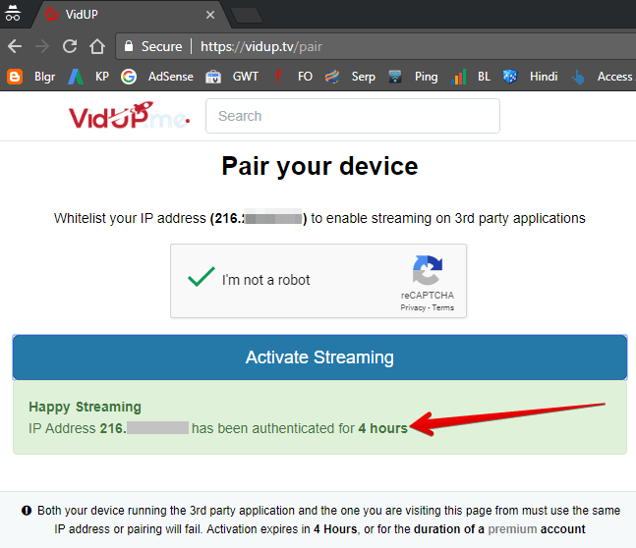Viewport: 636px width, 548px height.
Task: Select the VidUP browser tab
Action: tap(131, 15)
